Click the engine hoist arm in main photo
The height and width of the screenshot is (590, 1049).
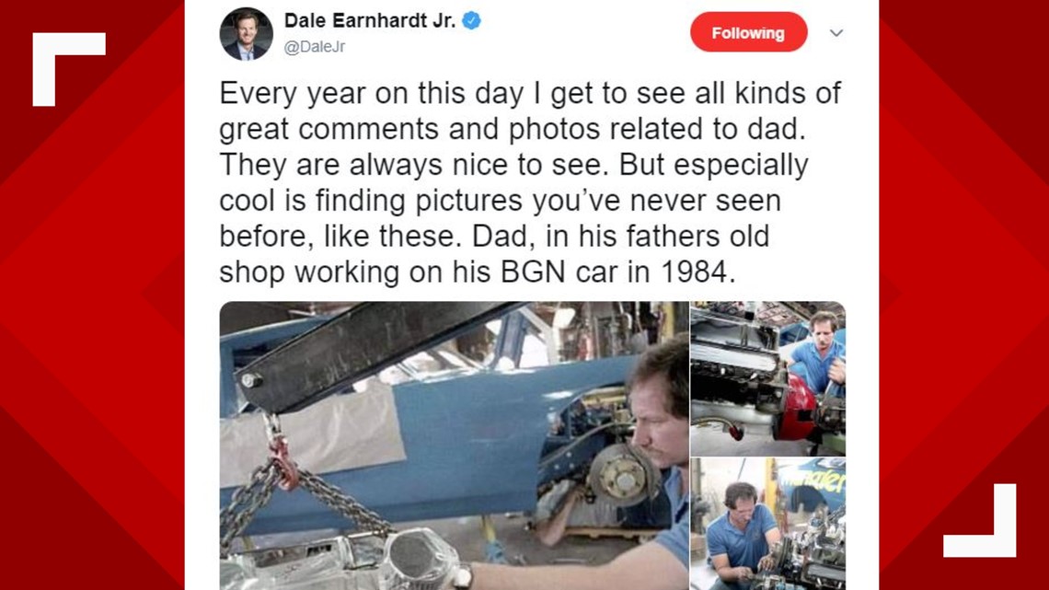375,354
